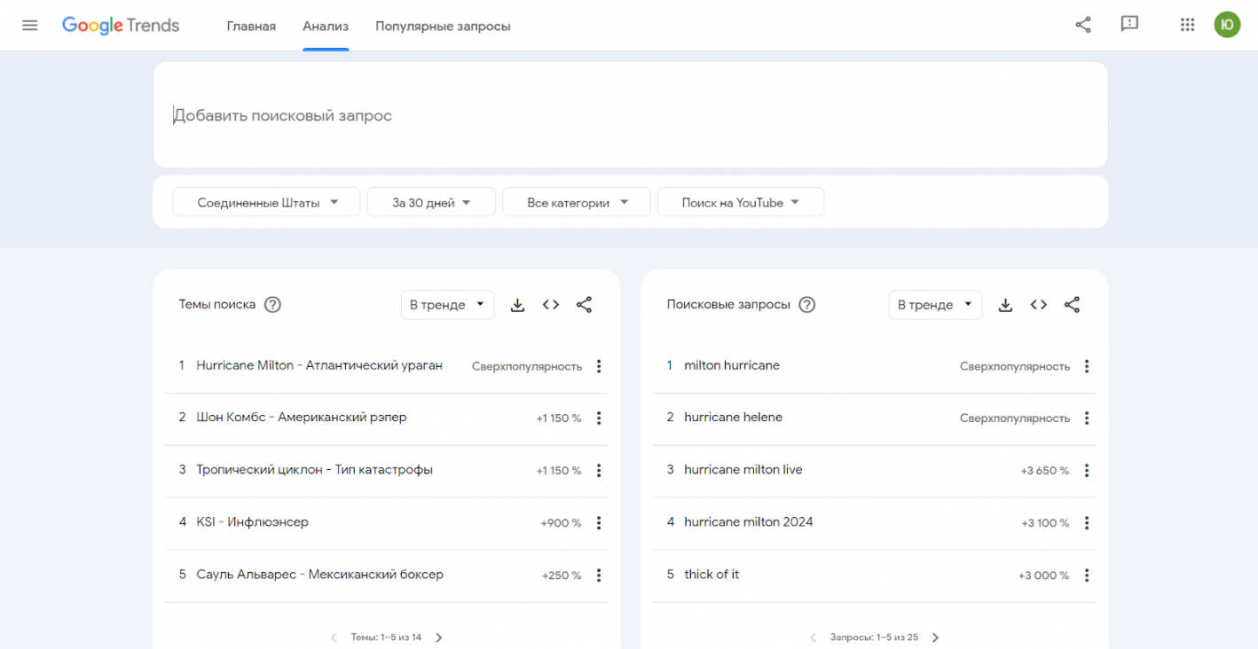The image size is (1258, 649).
Task: Get embed code for Темы поиска
Action: (551, 305)
